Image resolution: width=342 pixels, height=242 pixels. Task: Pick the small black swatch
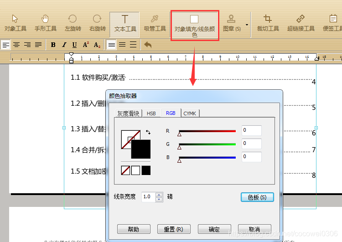[146, 170]
